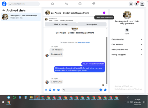
Task: Expand Media, files and links section
Action: [127, 50]
